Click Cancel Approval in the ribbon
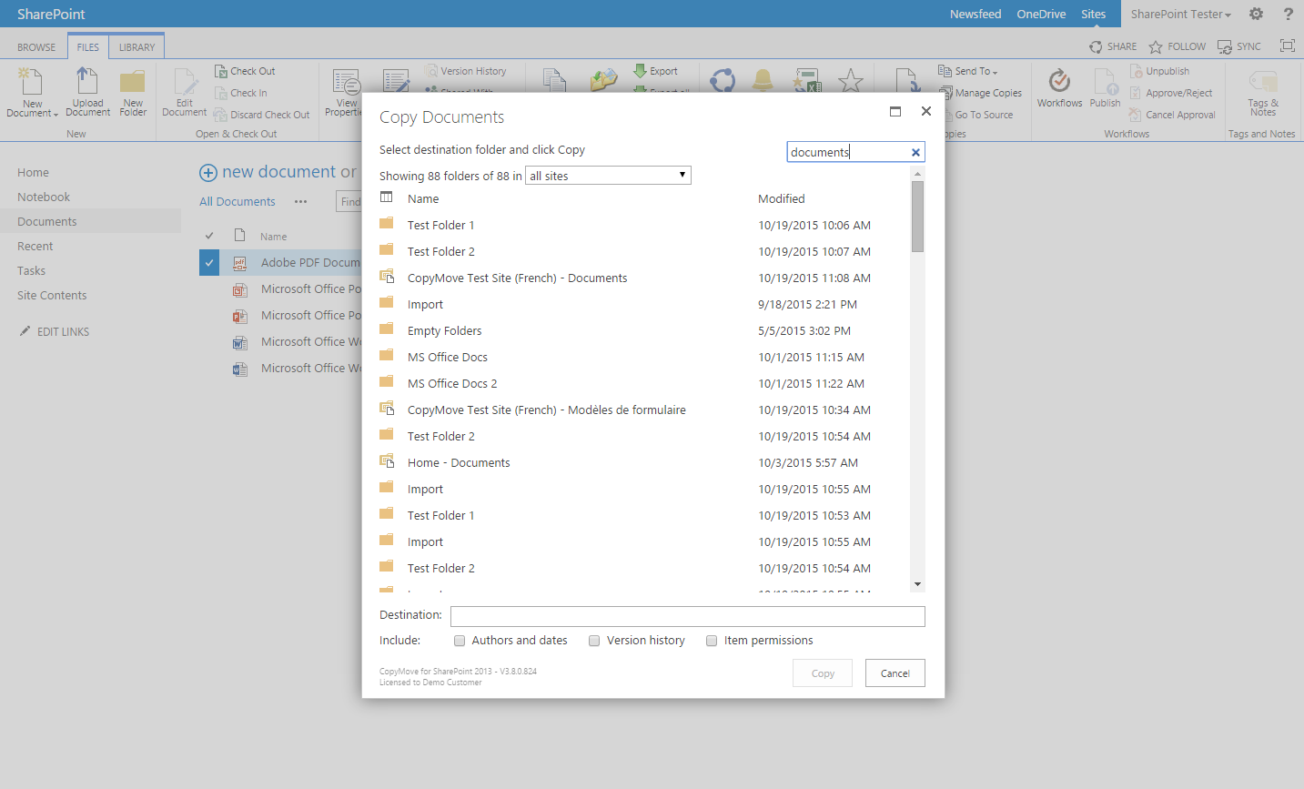 click(1173, 115)
